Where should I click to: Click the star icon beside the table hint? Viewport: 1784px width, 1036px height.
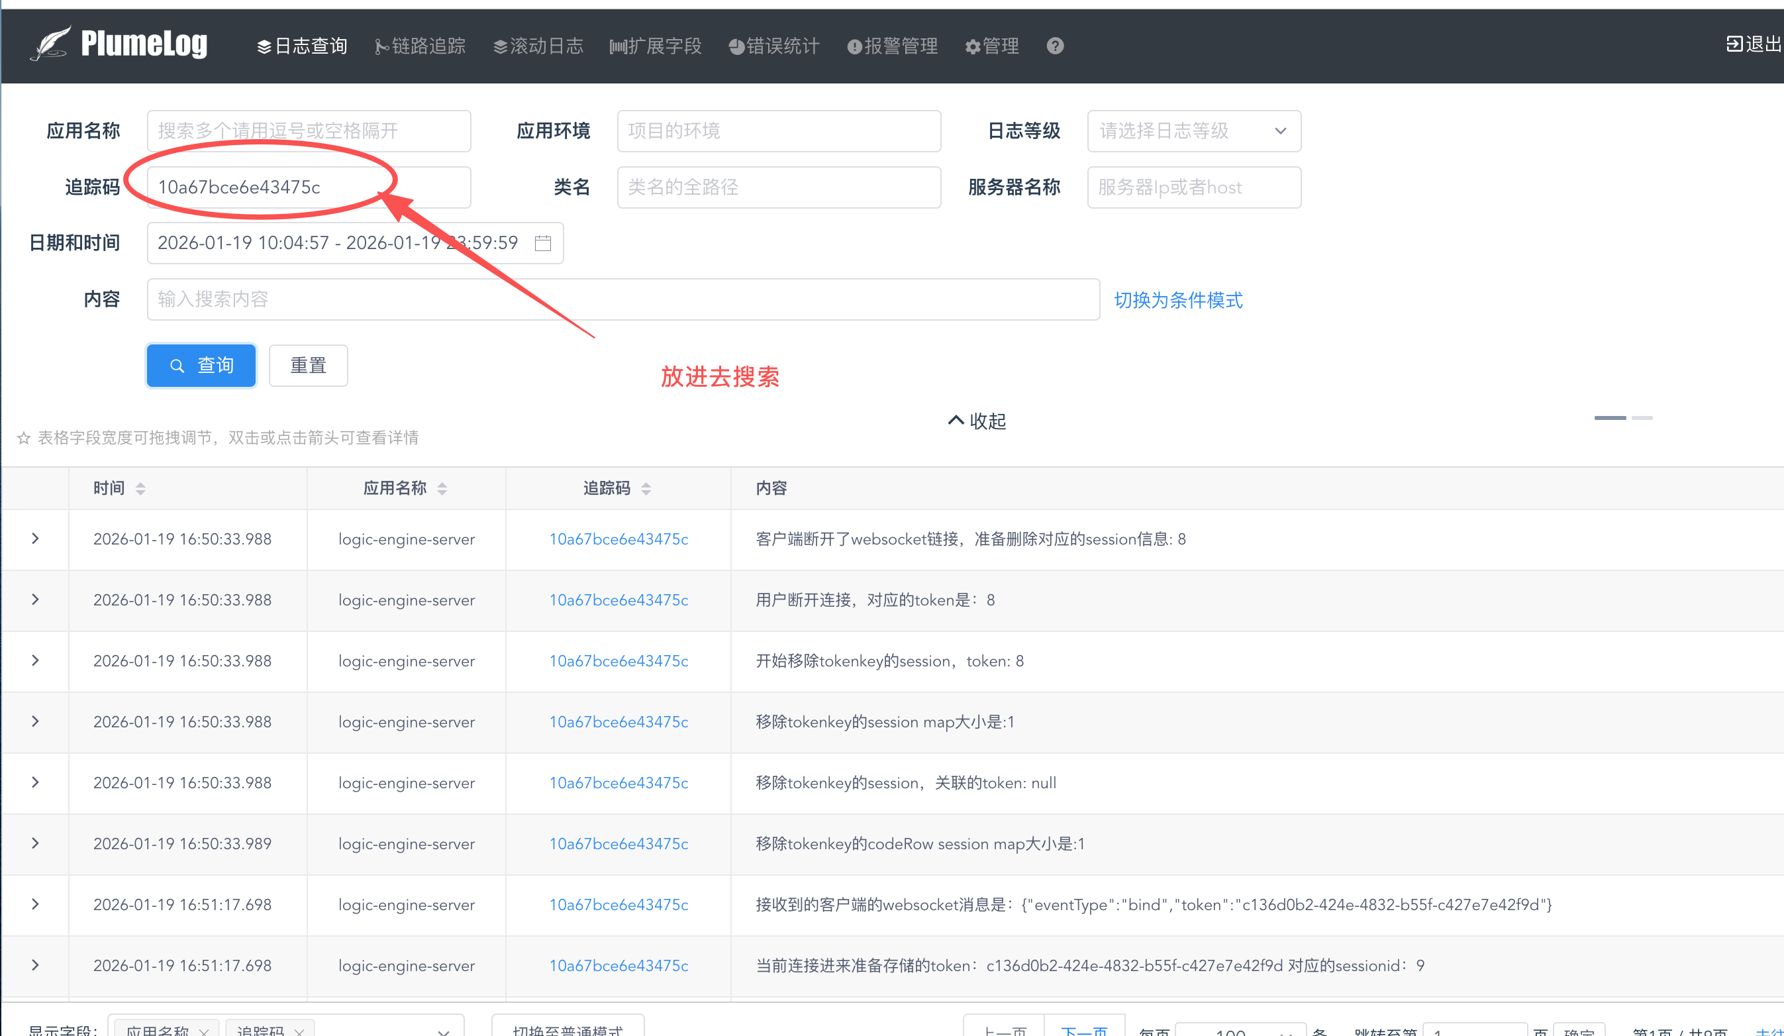23,438
